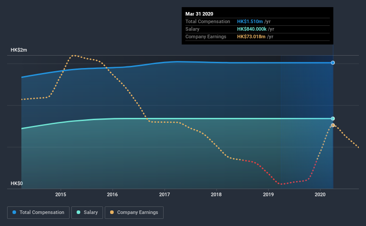Click the 2018 x-axis label
Viewport: 366px width, 226px height.
click(x=216, y=194)
